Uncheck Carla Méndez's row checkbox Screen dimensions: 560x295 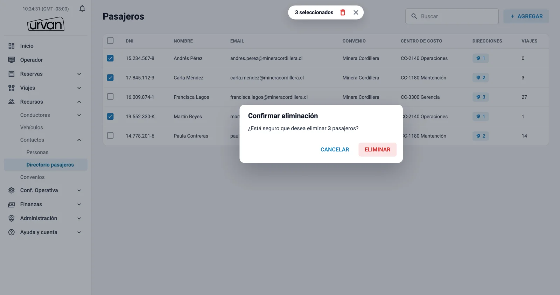110,78
